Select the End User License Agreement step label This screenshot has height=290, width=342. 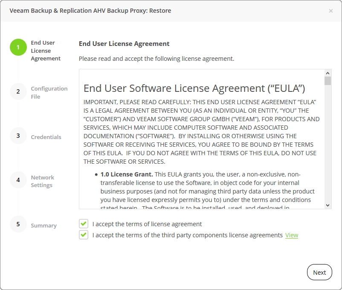coord(46,51)
